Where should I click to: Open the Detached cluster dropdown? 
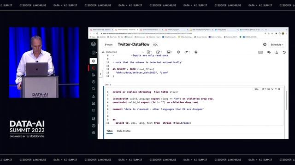123,52
